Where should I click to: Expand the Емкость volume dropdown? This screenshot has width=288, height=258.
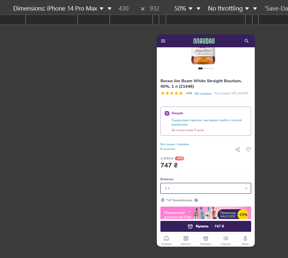tap(206, 188)
